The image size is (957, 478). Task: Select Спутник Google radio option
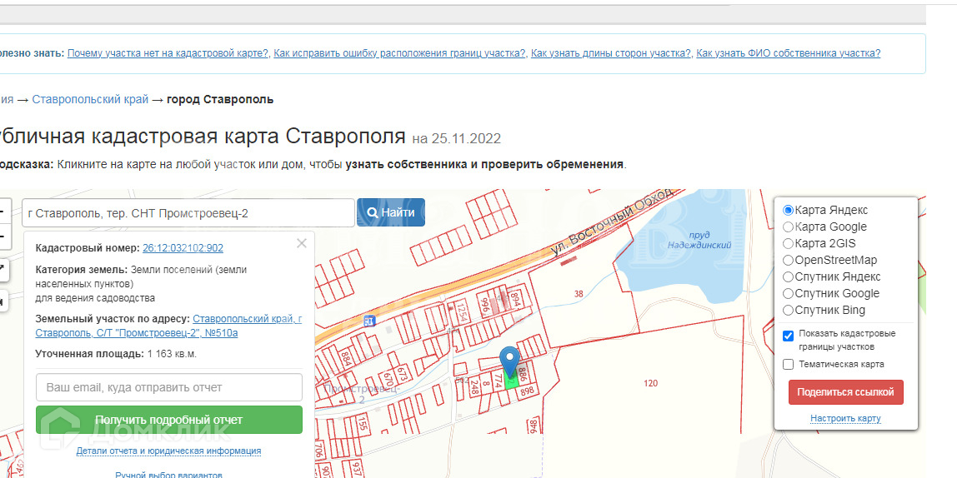[788, 293]
